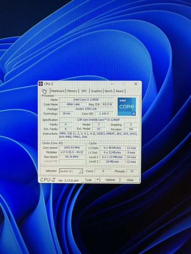Click the Name field Intel Core i5 12400F
Screen dimensions: 191x254
[x=86, y=100]
